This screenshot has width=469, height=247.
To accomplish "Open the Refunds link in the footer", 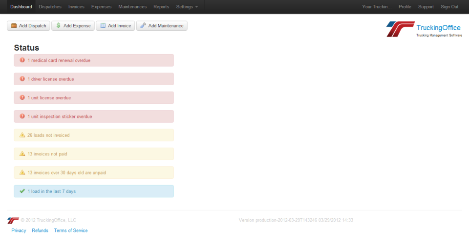I will pyautogui.click(x=40, y=230).
